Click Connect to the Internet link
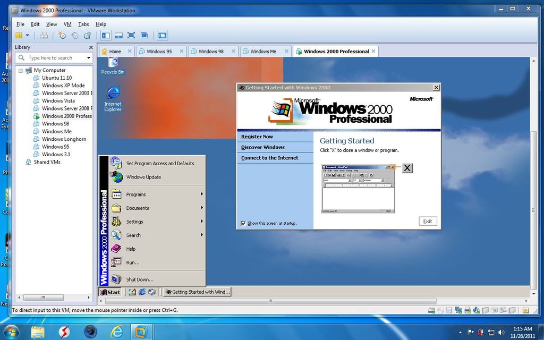The image size is (544, 340). point(269,158)
